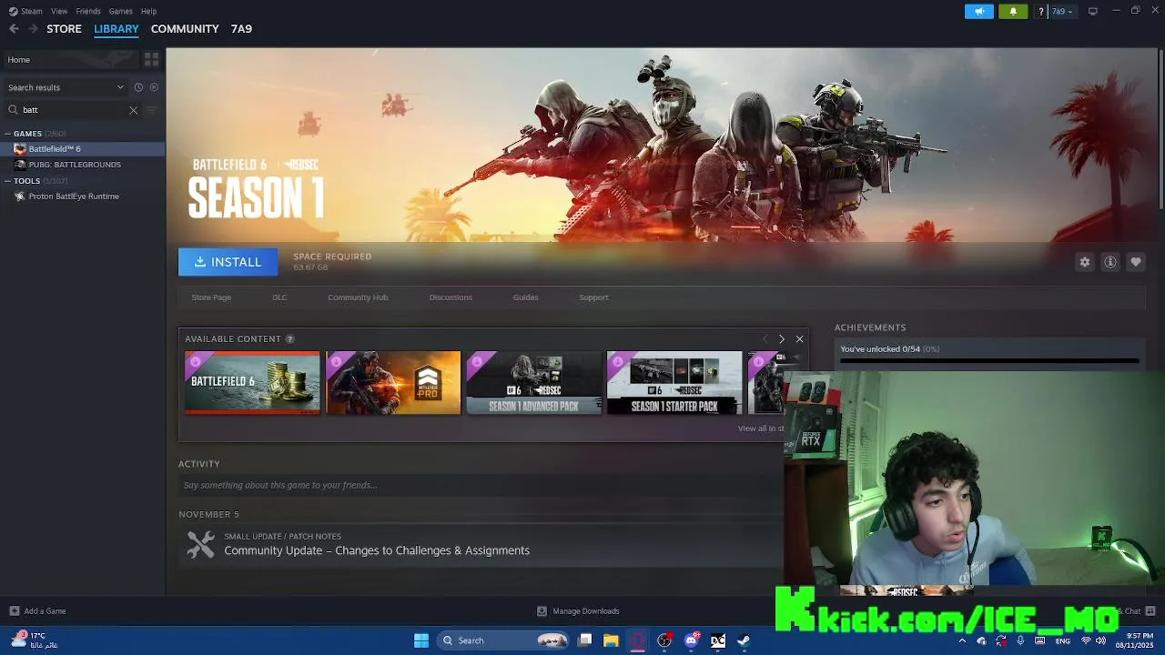The image size is (1165, 655).
Task: Close the Available Content panel
Action: coord(799,339)
